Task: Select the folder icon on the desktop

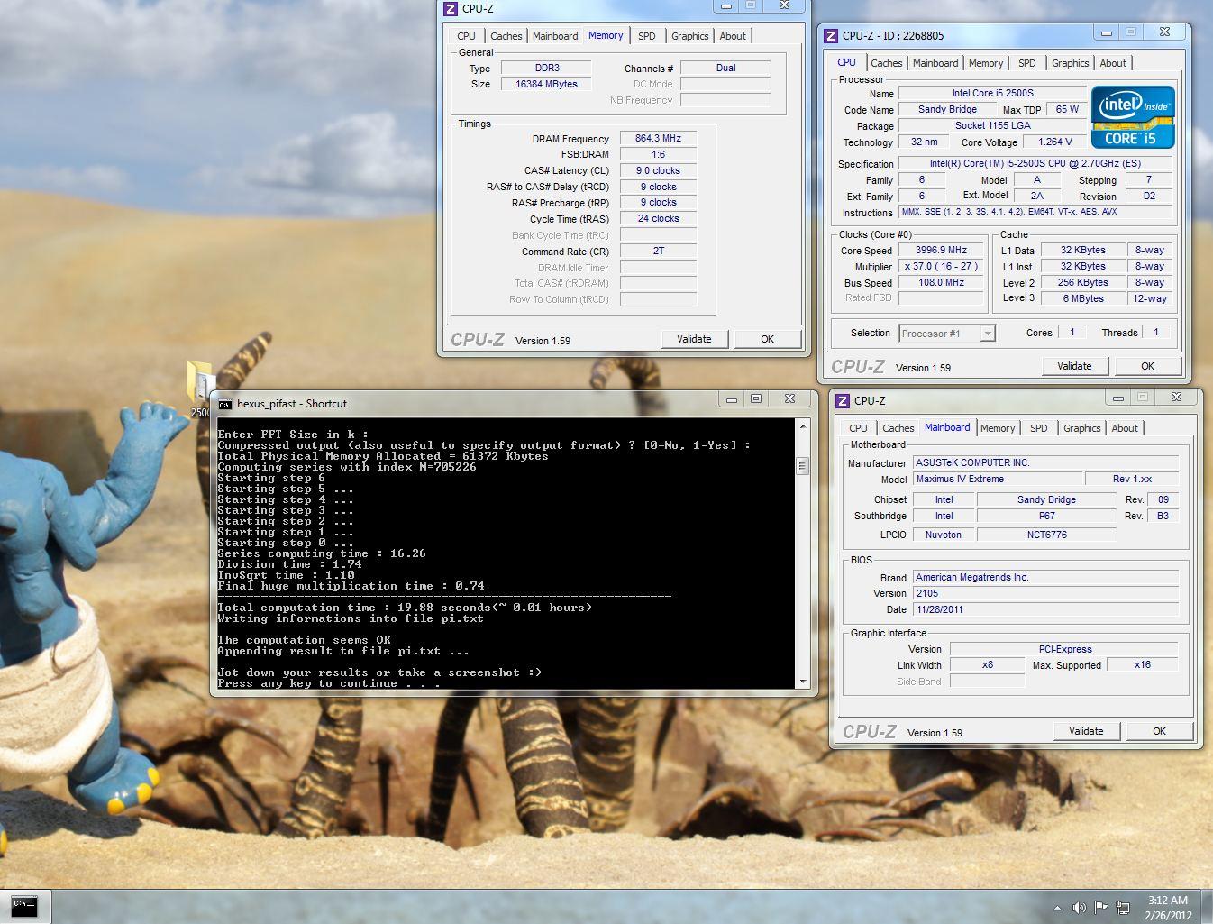Action: tap(199, 382)
